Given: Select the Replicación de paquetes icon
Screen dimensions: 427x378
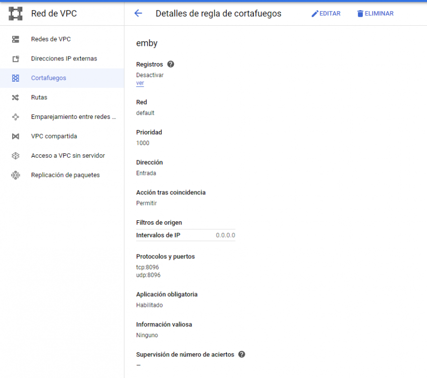Looking at the screenshot, I should click(x=17, y=175).
